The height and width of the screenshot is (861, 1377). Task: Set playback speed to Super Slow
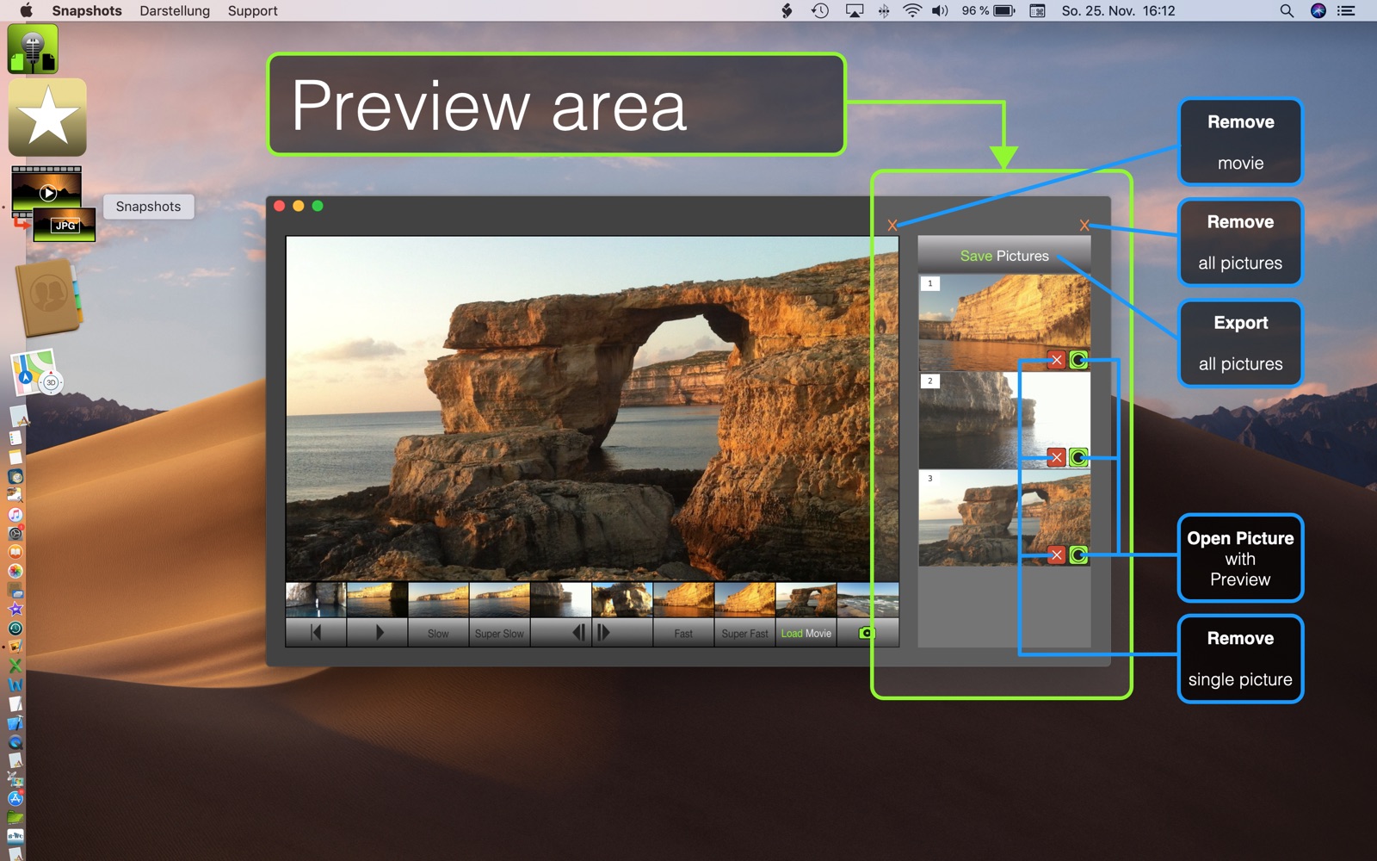(499, 633)
